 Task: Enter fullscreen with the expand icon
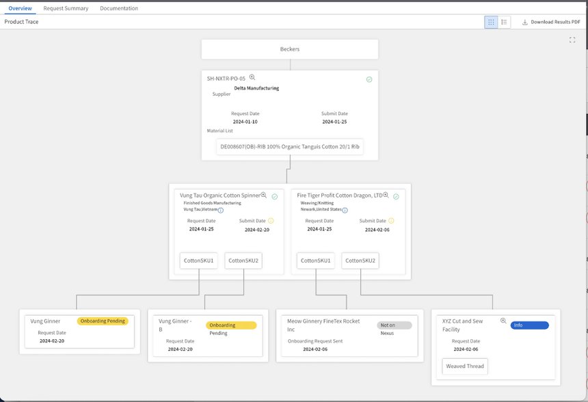pos(572,40)
